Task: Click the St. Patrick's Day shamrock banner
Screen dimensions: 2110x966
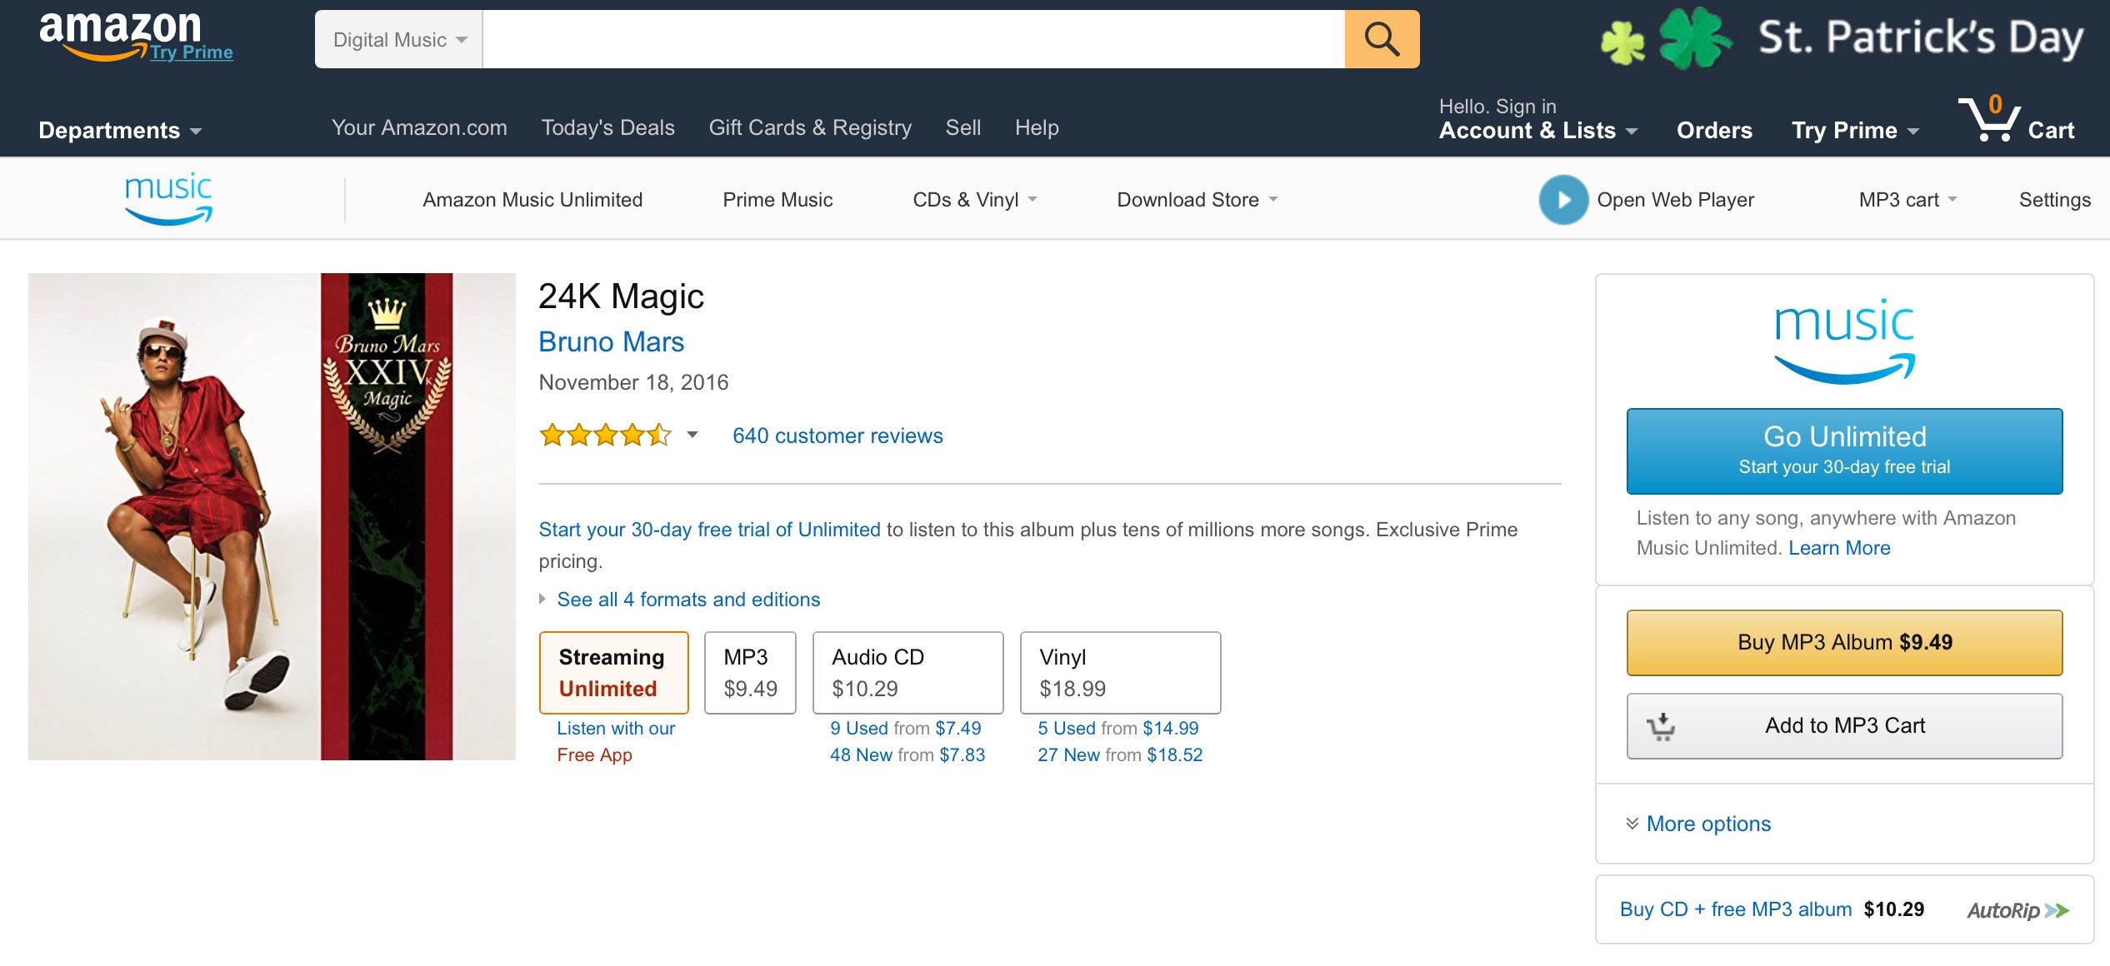Action: pos(1842,38)
